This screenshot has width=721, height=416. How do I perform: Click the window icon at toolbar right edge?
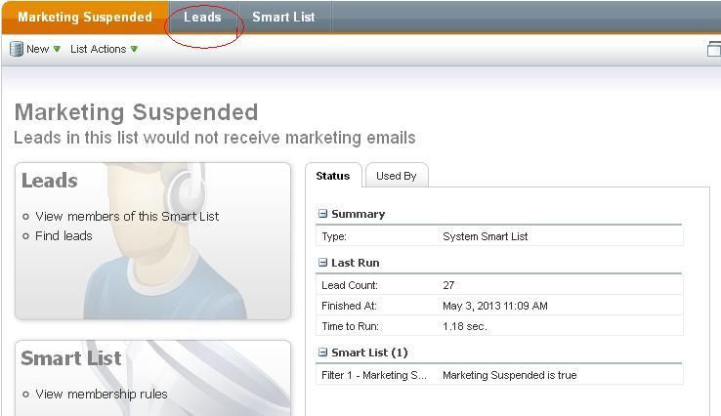tap(714, 50)
